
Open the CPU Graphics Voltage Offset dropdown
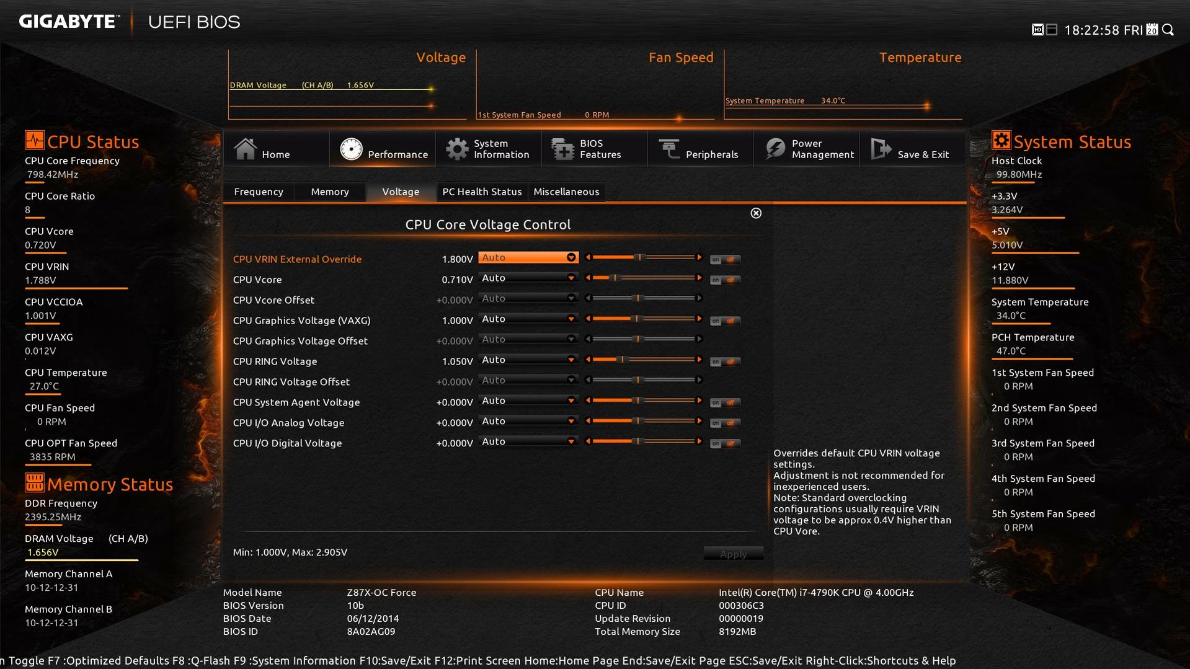(x=528, y=339)
